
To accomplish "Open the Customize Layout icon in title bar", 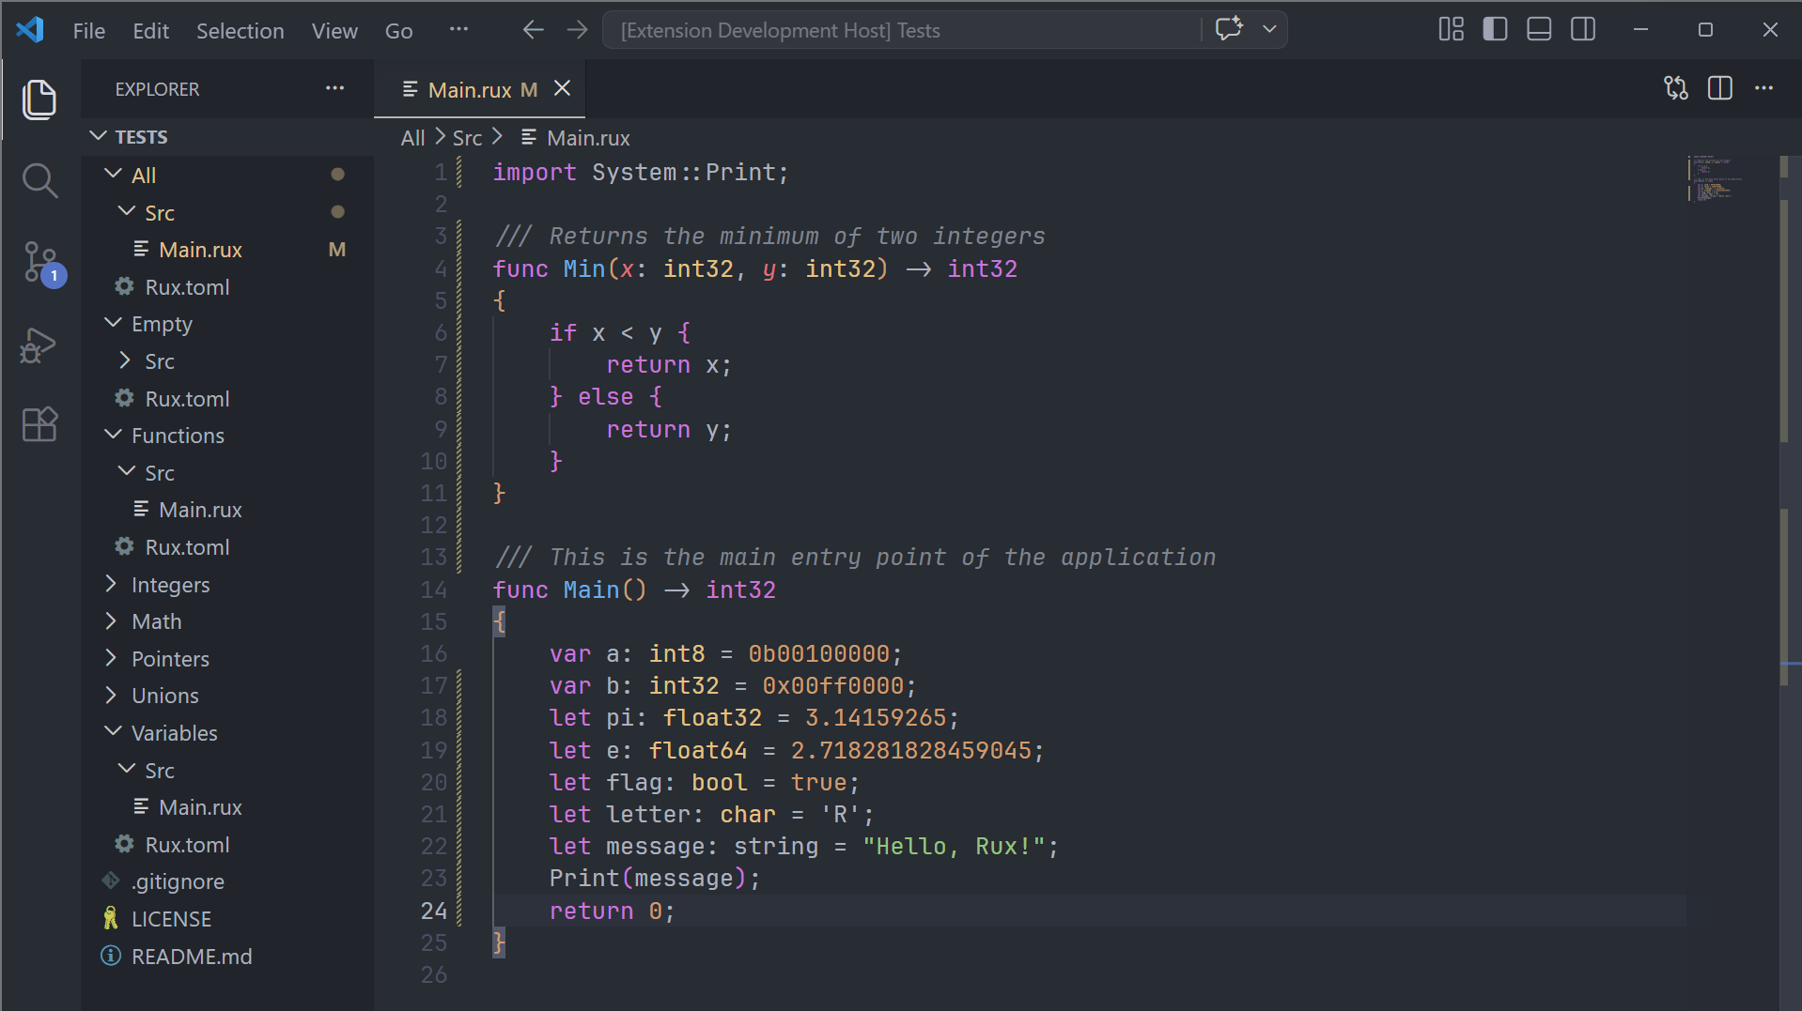I will pos(1450,29).
